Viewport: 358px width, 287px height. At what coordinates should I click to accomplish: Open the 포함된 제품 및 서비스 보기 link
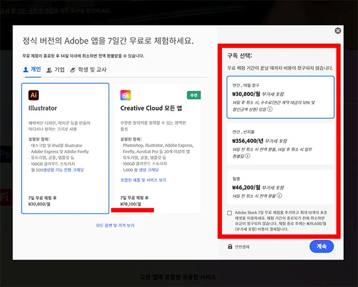tap(143, 180)
